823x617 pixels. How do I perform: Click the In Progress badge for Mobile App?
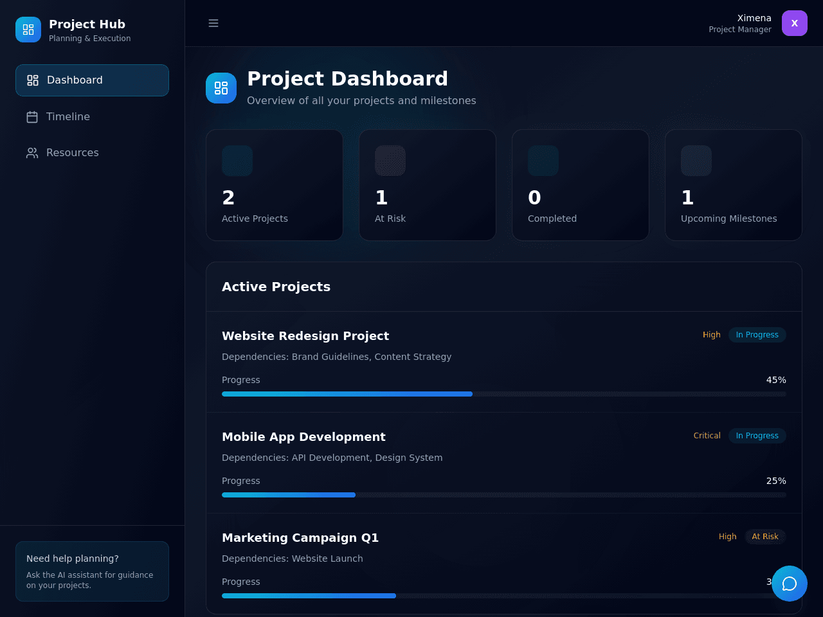[x=757, y=436]
